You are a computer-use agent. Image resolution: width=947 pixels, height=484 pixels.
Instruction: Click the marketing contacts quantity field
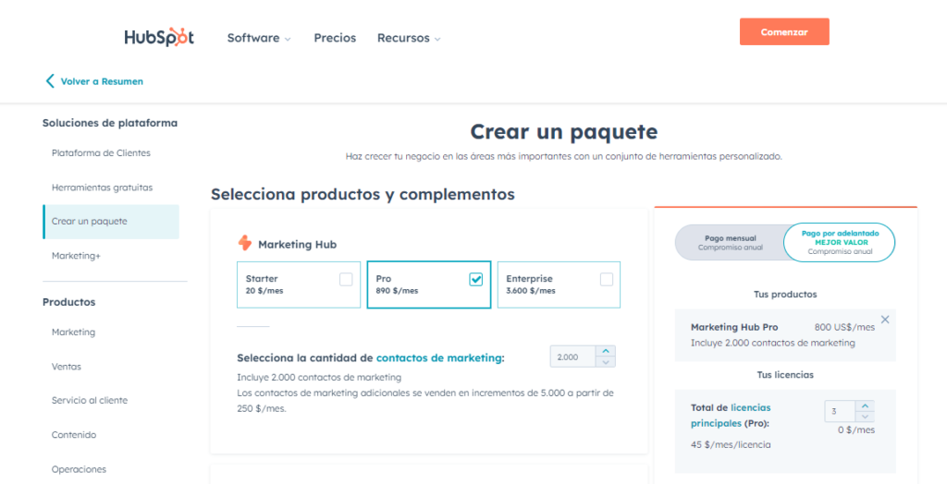(x=573, y=357)
